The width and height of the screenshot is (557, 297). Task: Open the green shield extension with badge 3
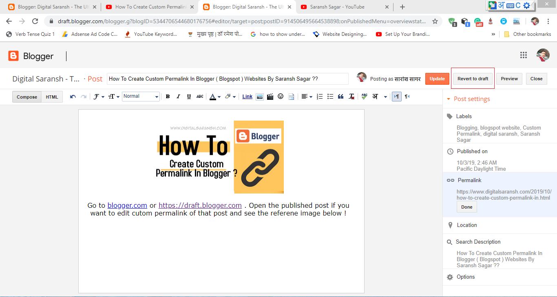tap(452, 22)
